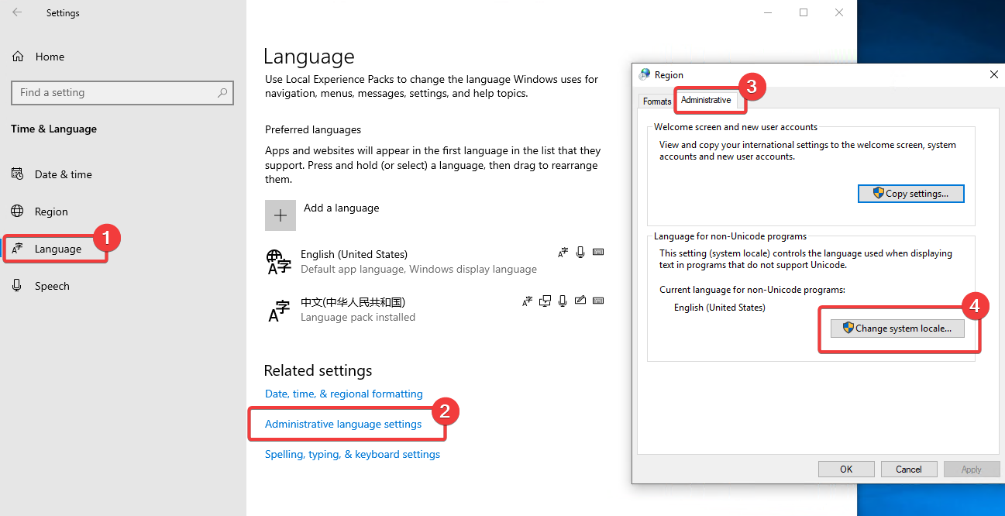
Task: Open Spelling, typing, & keyboard settings link
Action: click(x=353, y=454)
